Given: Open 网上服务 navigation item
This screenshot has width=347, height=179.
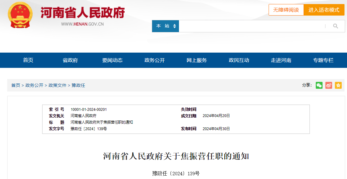Looking at the screenshot, I should 196,60.
